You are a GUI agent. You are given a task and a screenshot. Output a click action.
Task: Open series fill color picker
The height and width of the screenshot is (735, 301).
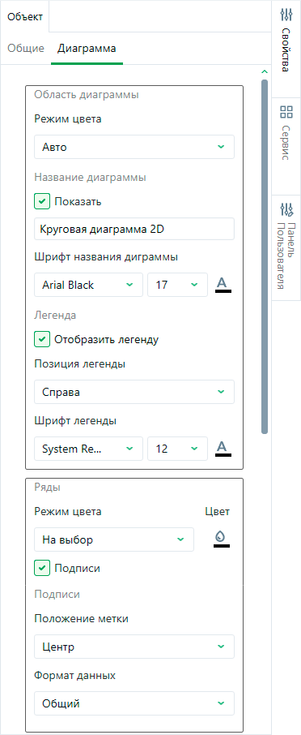pos(222,539)
